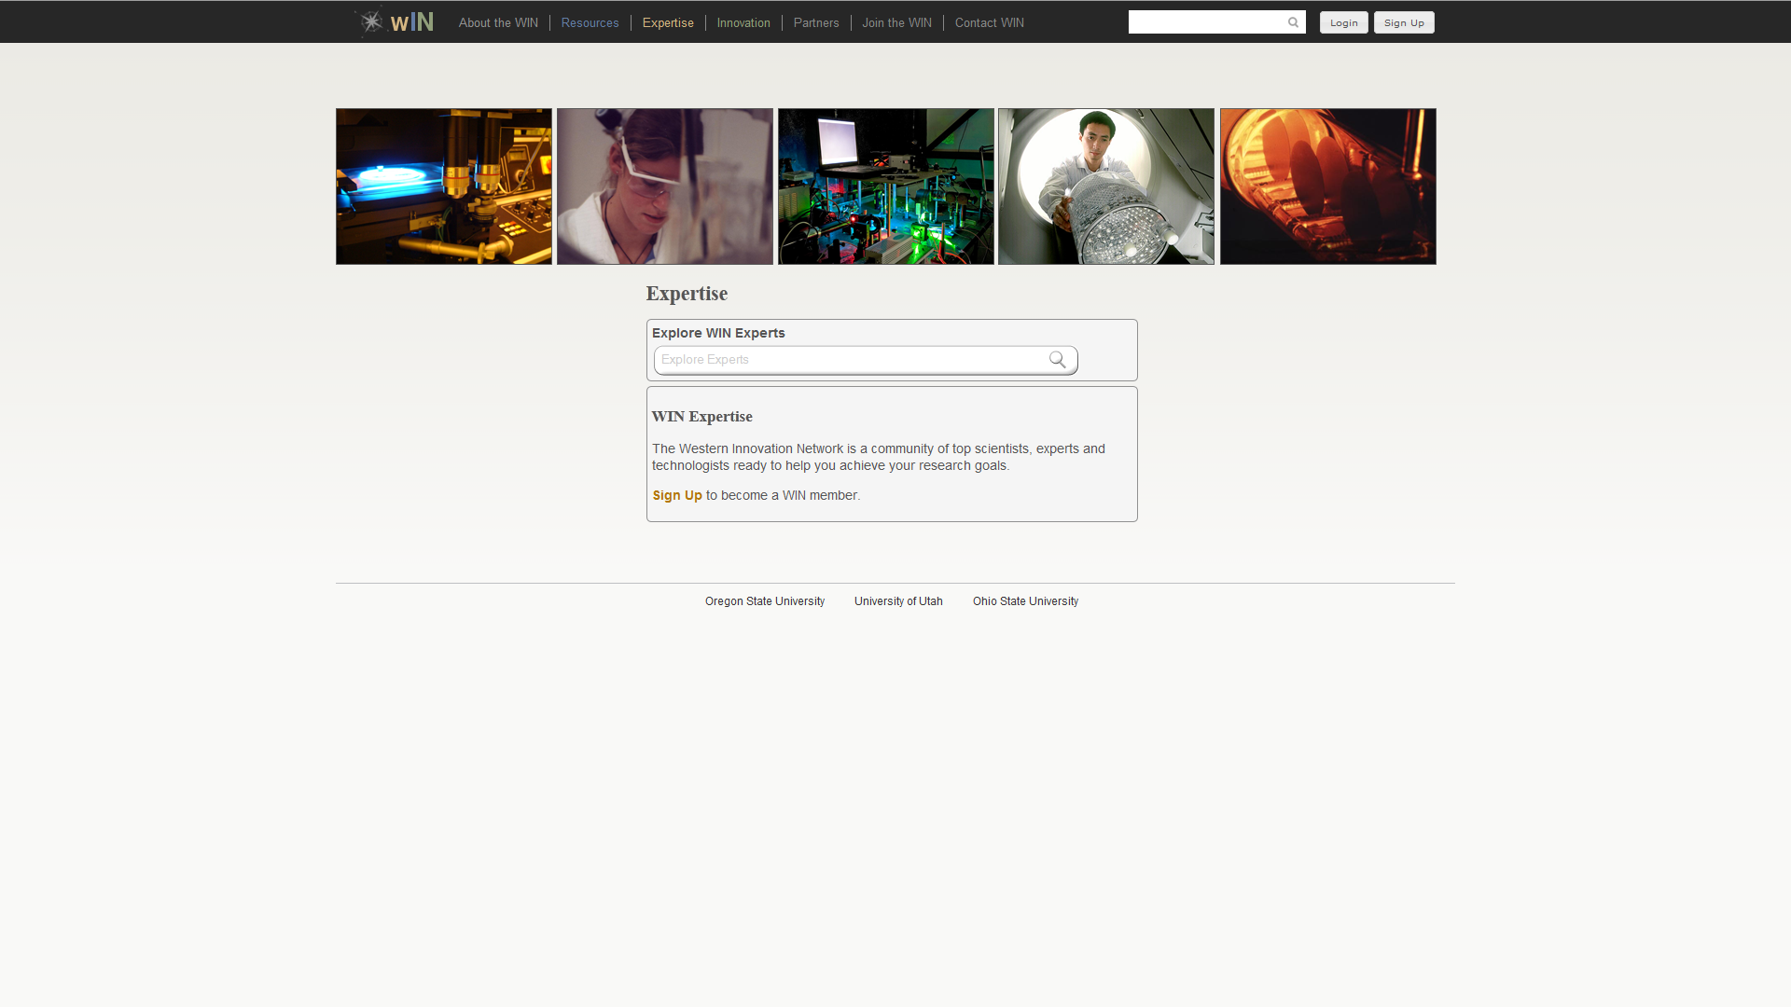The width and height of the screenshot is (1791, 1007).
Task: Click the Sign Up button in header
Action: point(1404,22)
